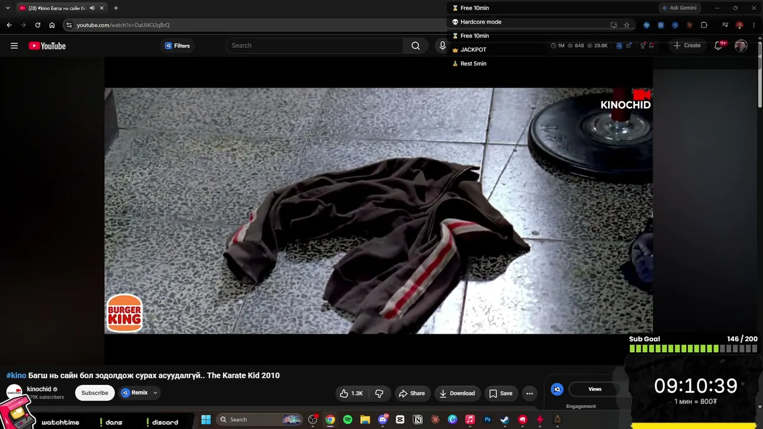The image size is (763, 429).
Task: Open site information icon in address bar
Action: coord(69,25)
